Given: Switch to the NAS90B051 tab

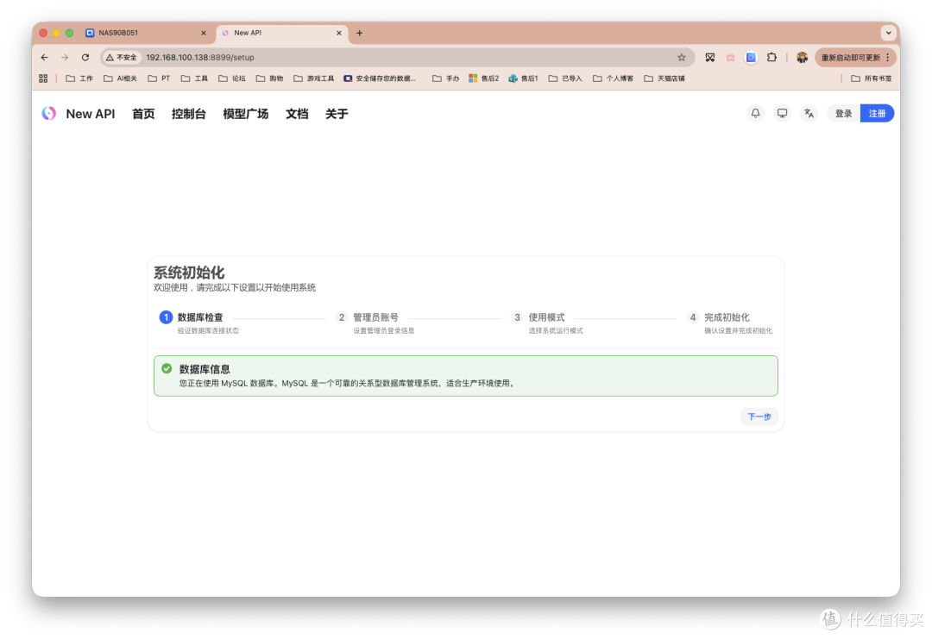Looking at the screenshot, I should click(x=146, y=34).
